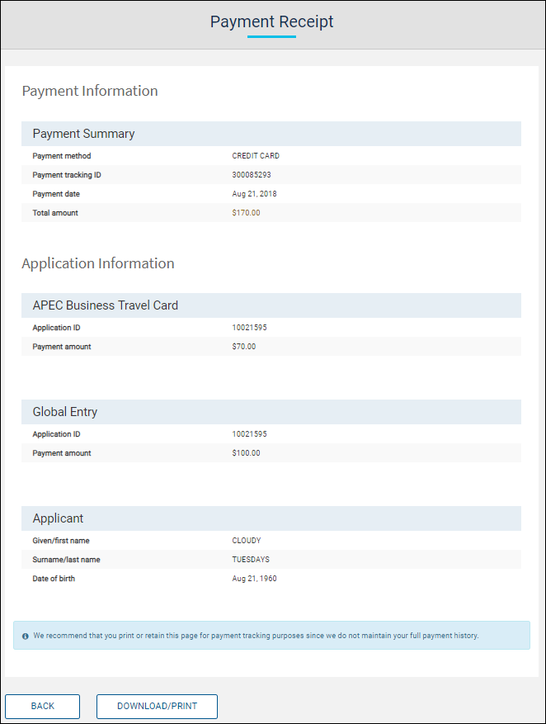Click the date of birth Aug 21, 1960
Screen dimensions: 546x724
(254, 579)
